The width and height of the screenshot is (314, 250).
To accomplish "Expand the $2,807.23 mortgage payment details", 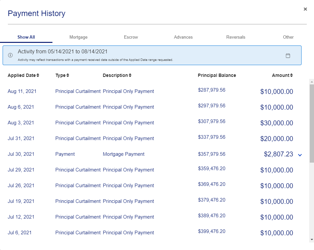I will click(x=300, y=155).
